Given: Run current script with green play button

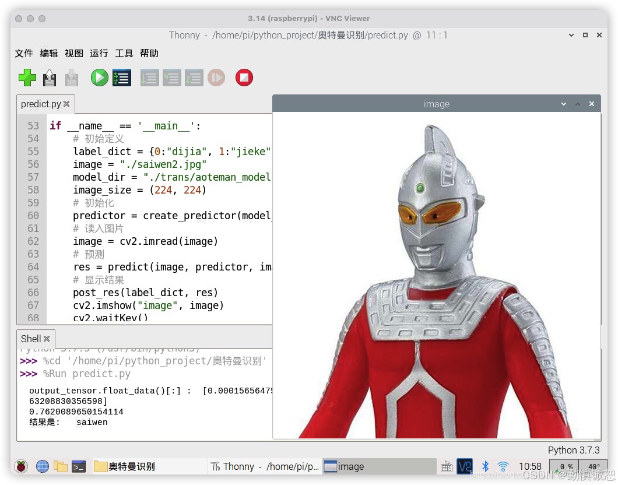Looking at the screenshot, I should [99, 78].
